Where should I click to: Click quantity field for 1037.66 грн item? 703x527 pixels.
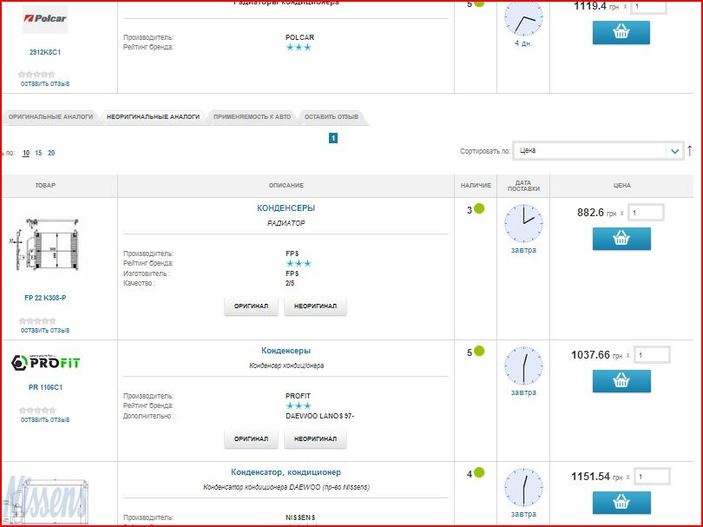pos(653,355)
